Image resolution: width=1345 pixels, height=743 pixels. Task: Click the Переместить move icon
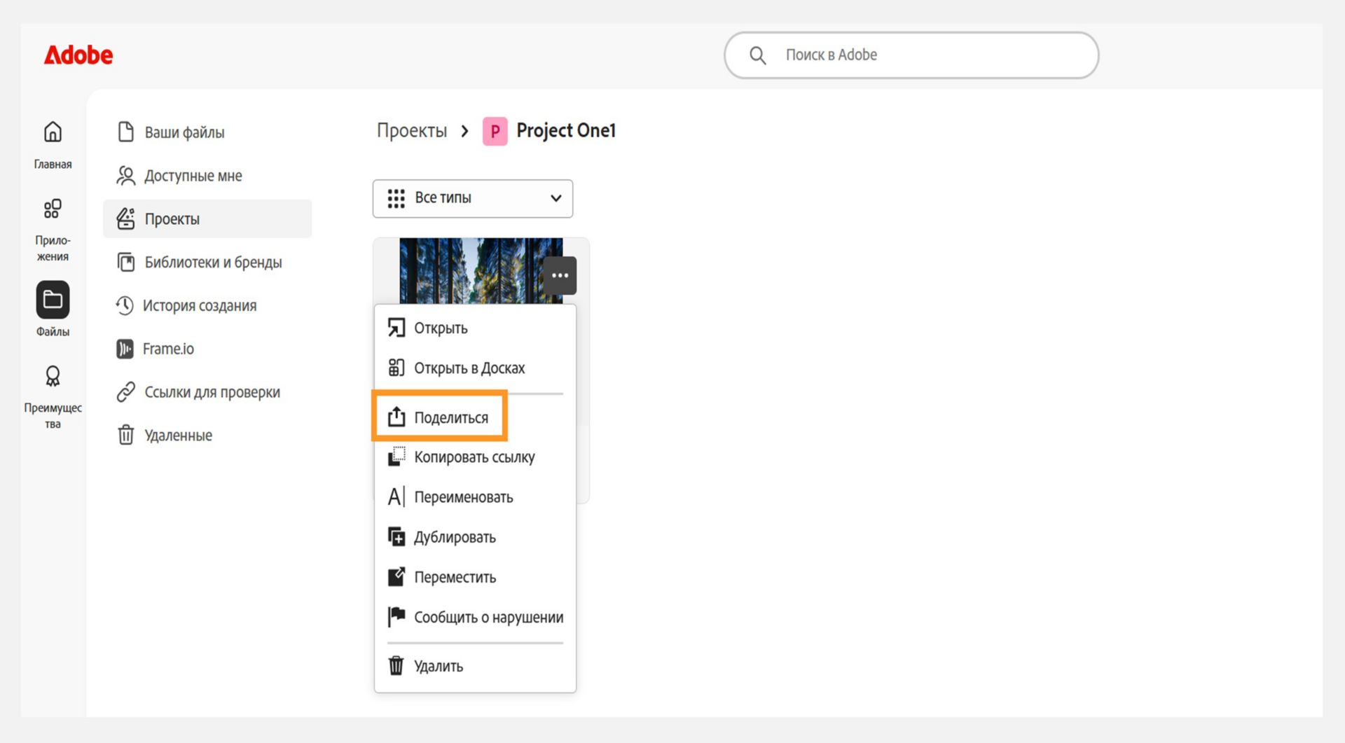coord(396,576)
